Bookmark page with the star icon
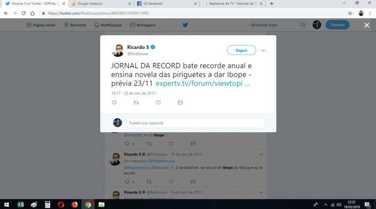The image size is (376, 209). 350,13
